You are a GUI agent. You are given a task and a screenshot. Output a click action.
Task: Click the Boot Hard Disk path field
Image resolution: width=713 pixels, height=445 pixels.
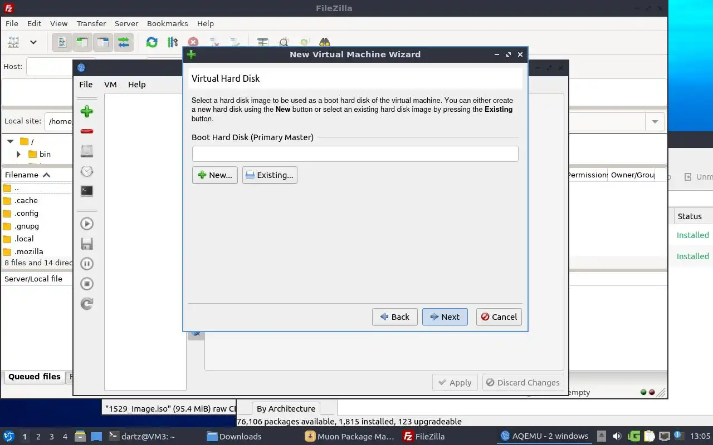point(355,154)
